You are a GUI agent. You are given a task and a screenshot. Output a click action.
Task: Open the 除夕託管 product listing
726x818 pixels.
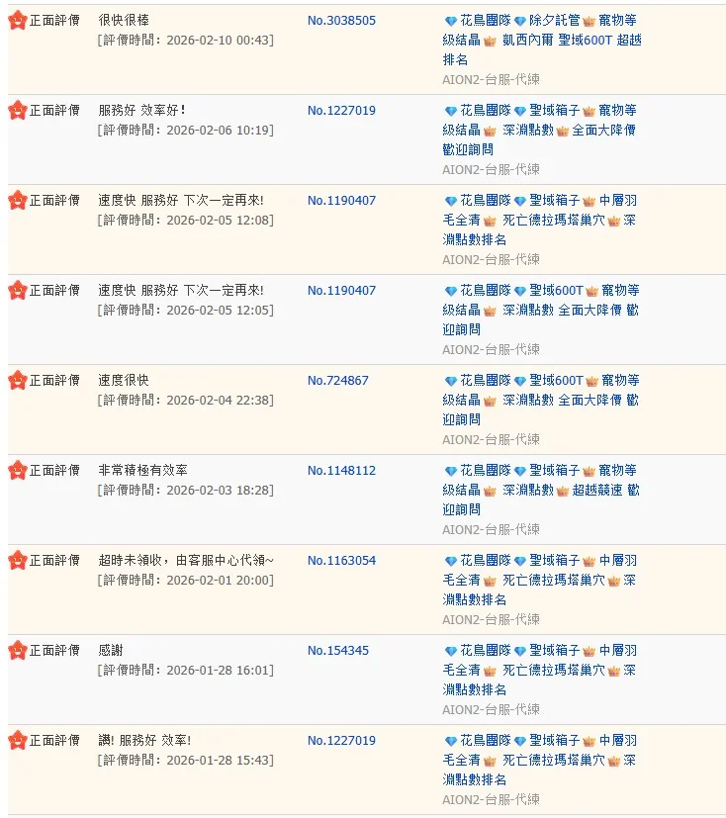coord(541,40)
